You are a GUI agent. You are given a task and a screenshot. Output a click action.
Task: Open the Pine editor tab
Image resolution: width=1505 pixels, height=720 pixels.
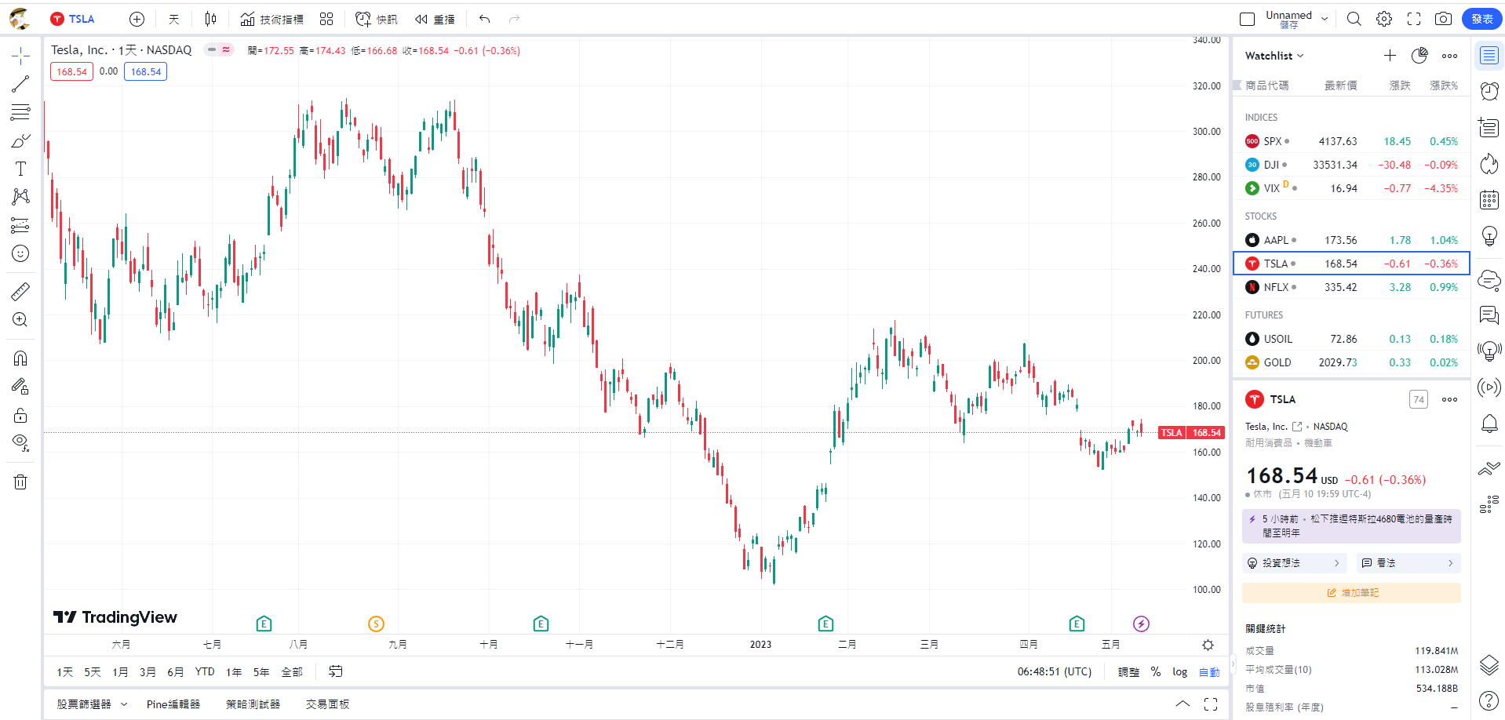tap(173, 704)
